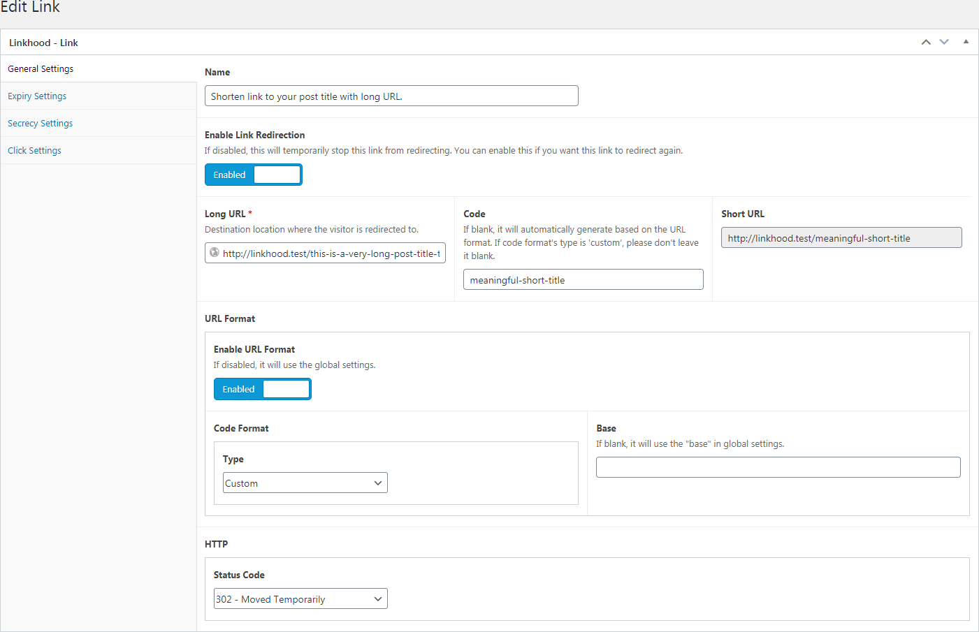
Task: Open the HTTP Status Code dropdown
Action: coord(300,598)
